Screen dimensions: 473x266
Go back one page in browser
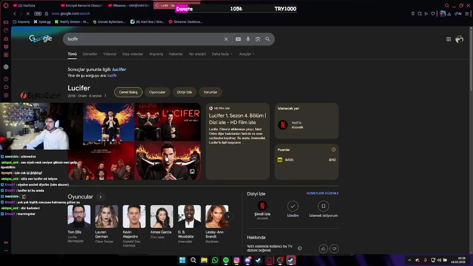pyautogui.click(x=15, y=14)
